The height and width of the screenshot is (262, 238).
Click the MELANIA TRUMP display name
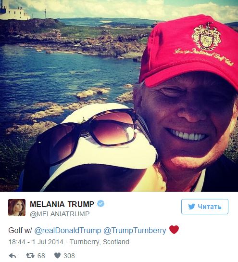point(62,204)
